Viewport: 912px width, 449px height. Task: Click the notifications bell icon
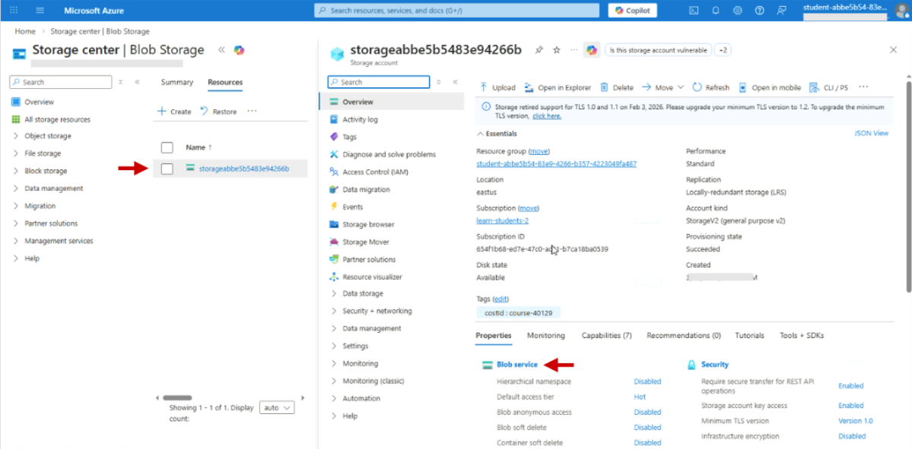point(715,11)
